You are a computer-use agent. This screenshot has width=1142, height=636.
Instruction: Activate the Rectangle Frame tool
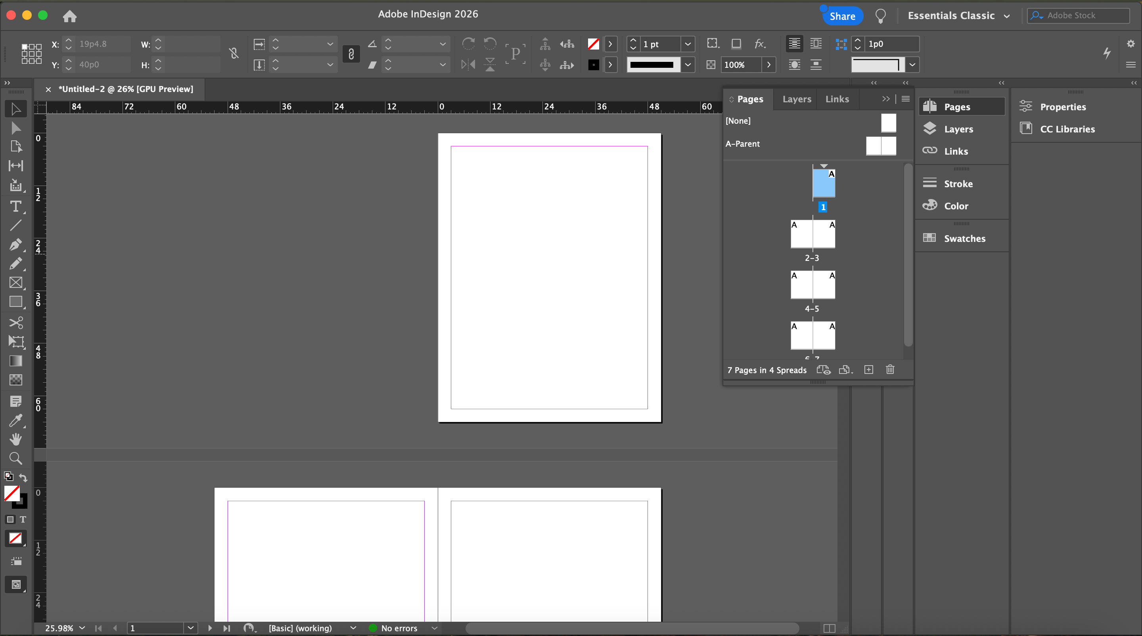[15, 282]
